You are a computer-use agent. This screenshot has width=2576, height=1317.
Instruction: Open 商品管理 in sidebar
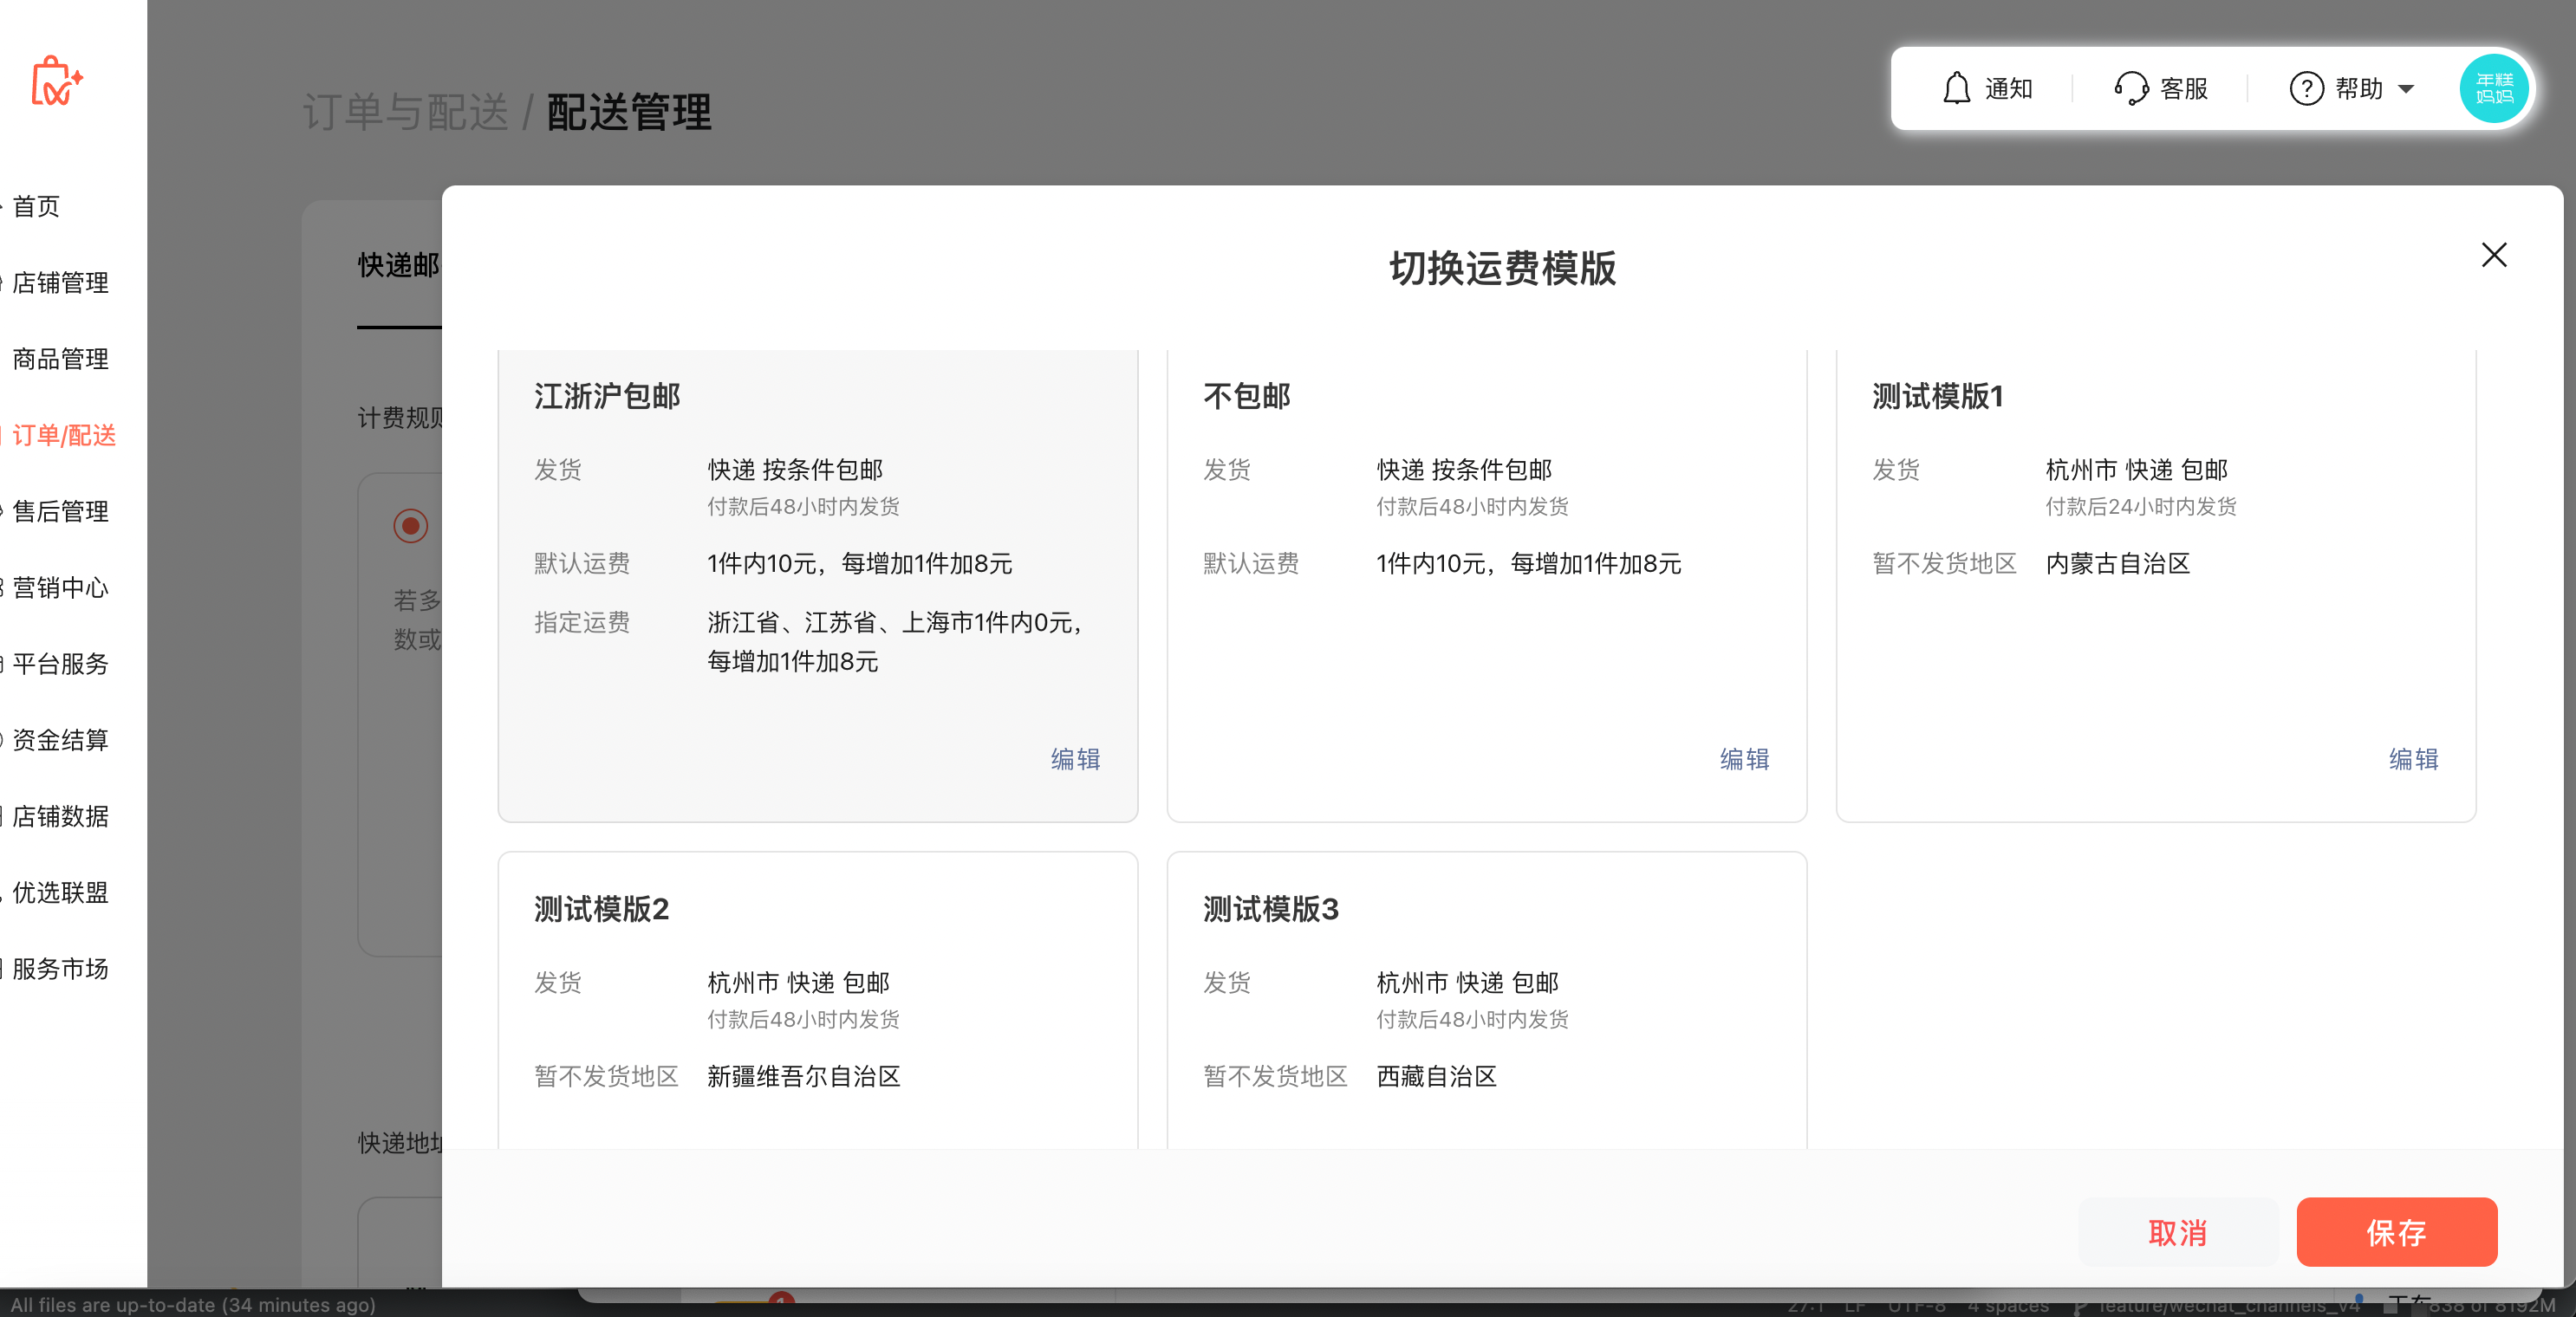60,359
